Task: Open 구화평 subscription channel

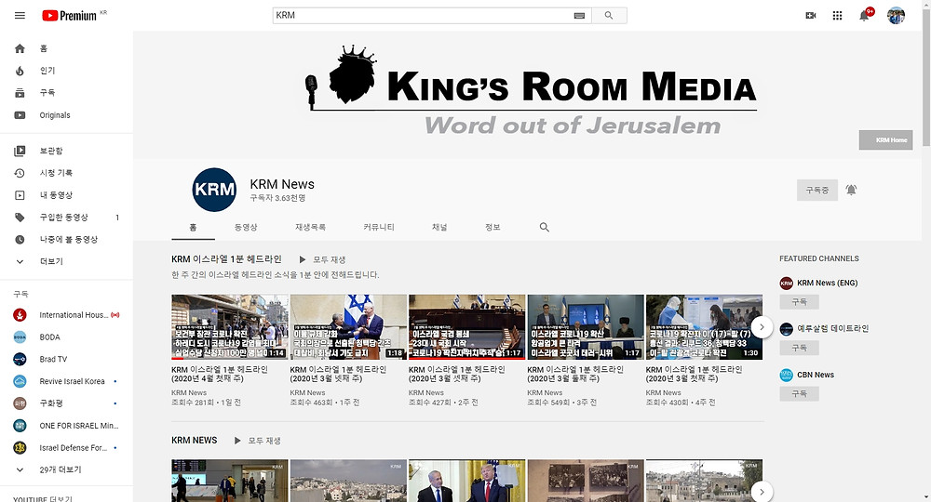Action: click(66, 403)
